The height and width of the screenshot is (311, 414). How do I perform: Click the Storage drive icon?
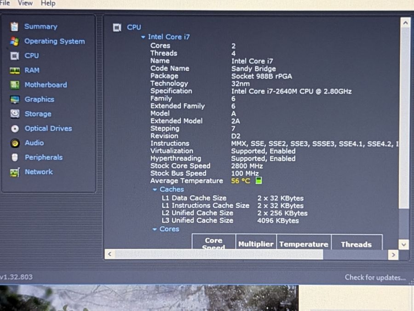[x=15, y=114]
